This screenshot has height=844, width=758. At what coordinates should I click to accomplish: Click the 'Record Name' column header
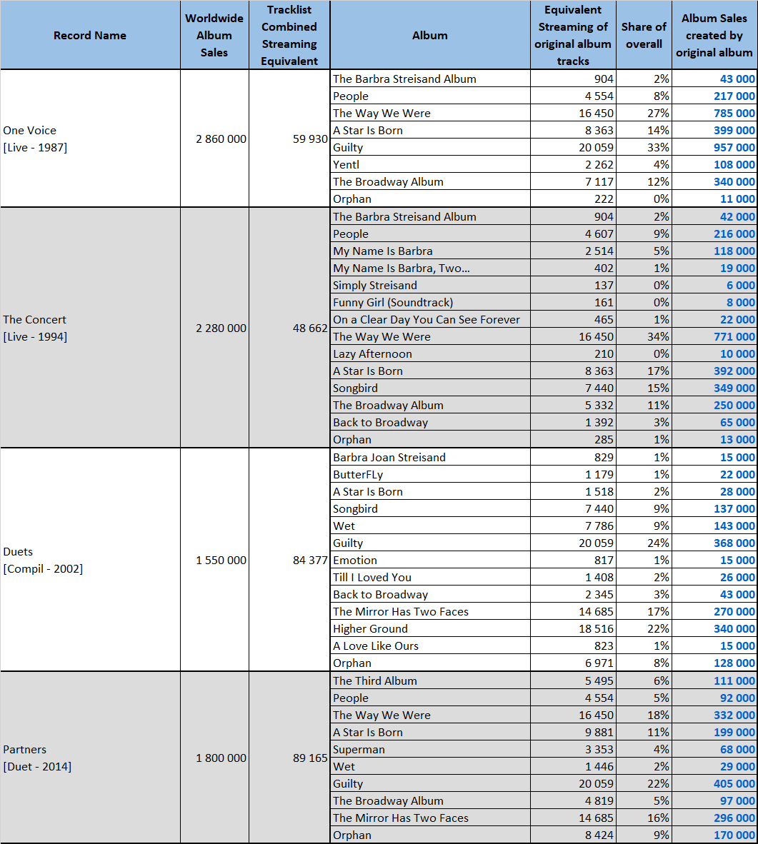pyautogui.click(x=90, y=35)
